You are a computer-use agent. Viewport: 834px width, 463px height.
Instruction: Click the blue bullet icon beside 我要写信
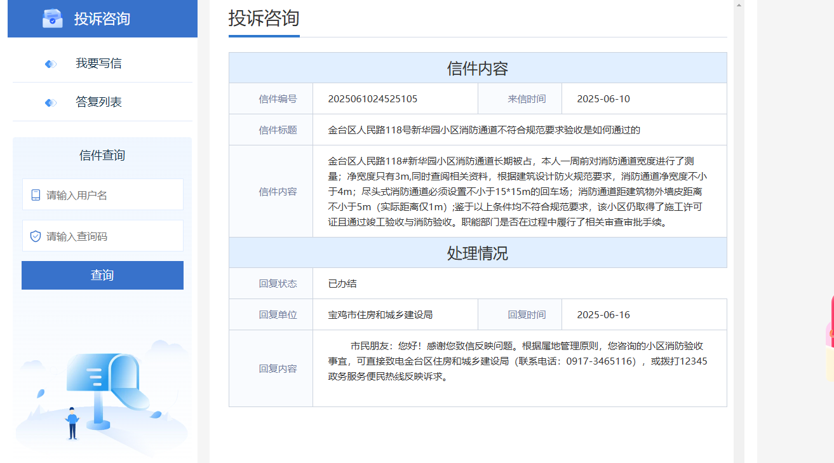point(51,64)
